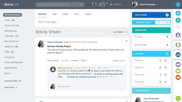Viewport: 182px width, 102px height.
Task: Open My Requests row
Action: (x=151, y=45)
